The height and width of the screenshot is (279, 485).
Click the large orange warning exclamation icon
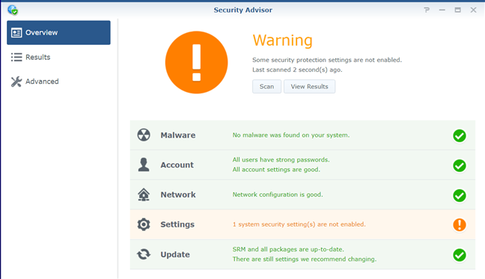click(196, 62)
